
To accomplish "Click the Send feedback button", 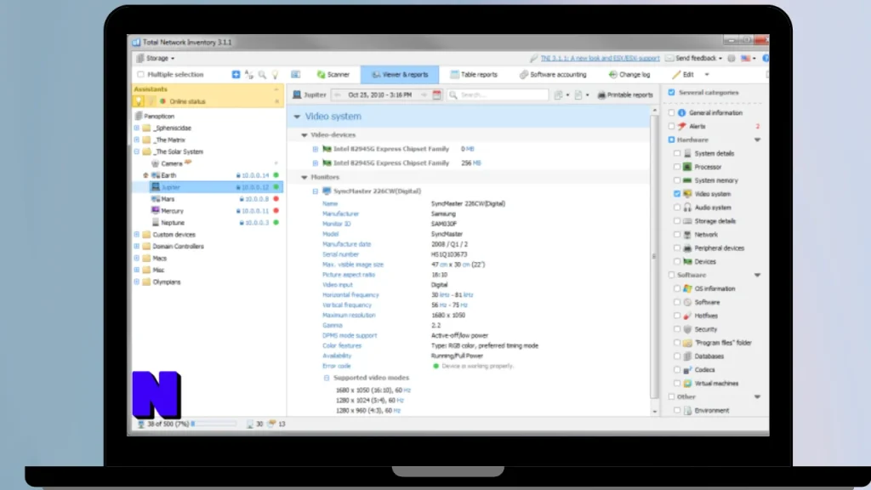I will tap(694, 58).
